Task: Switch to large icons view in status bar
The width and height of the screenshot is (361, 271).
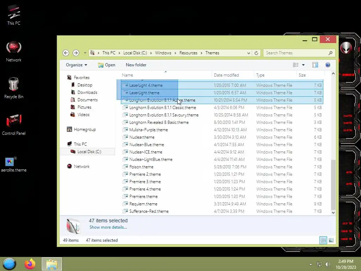Action: pos(331,241)
